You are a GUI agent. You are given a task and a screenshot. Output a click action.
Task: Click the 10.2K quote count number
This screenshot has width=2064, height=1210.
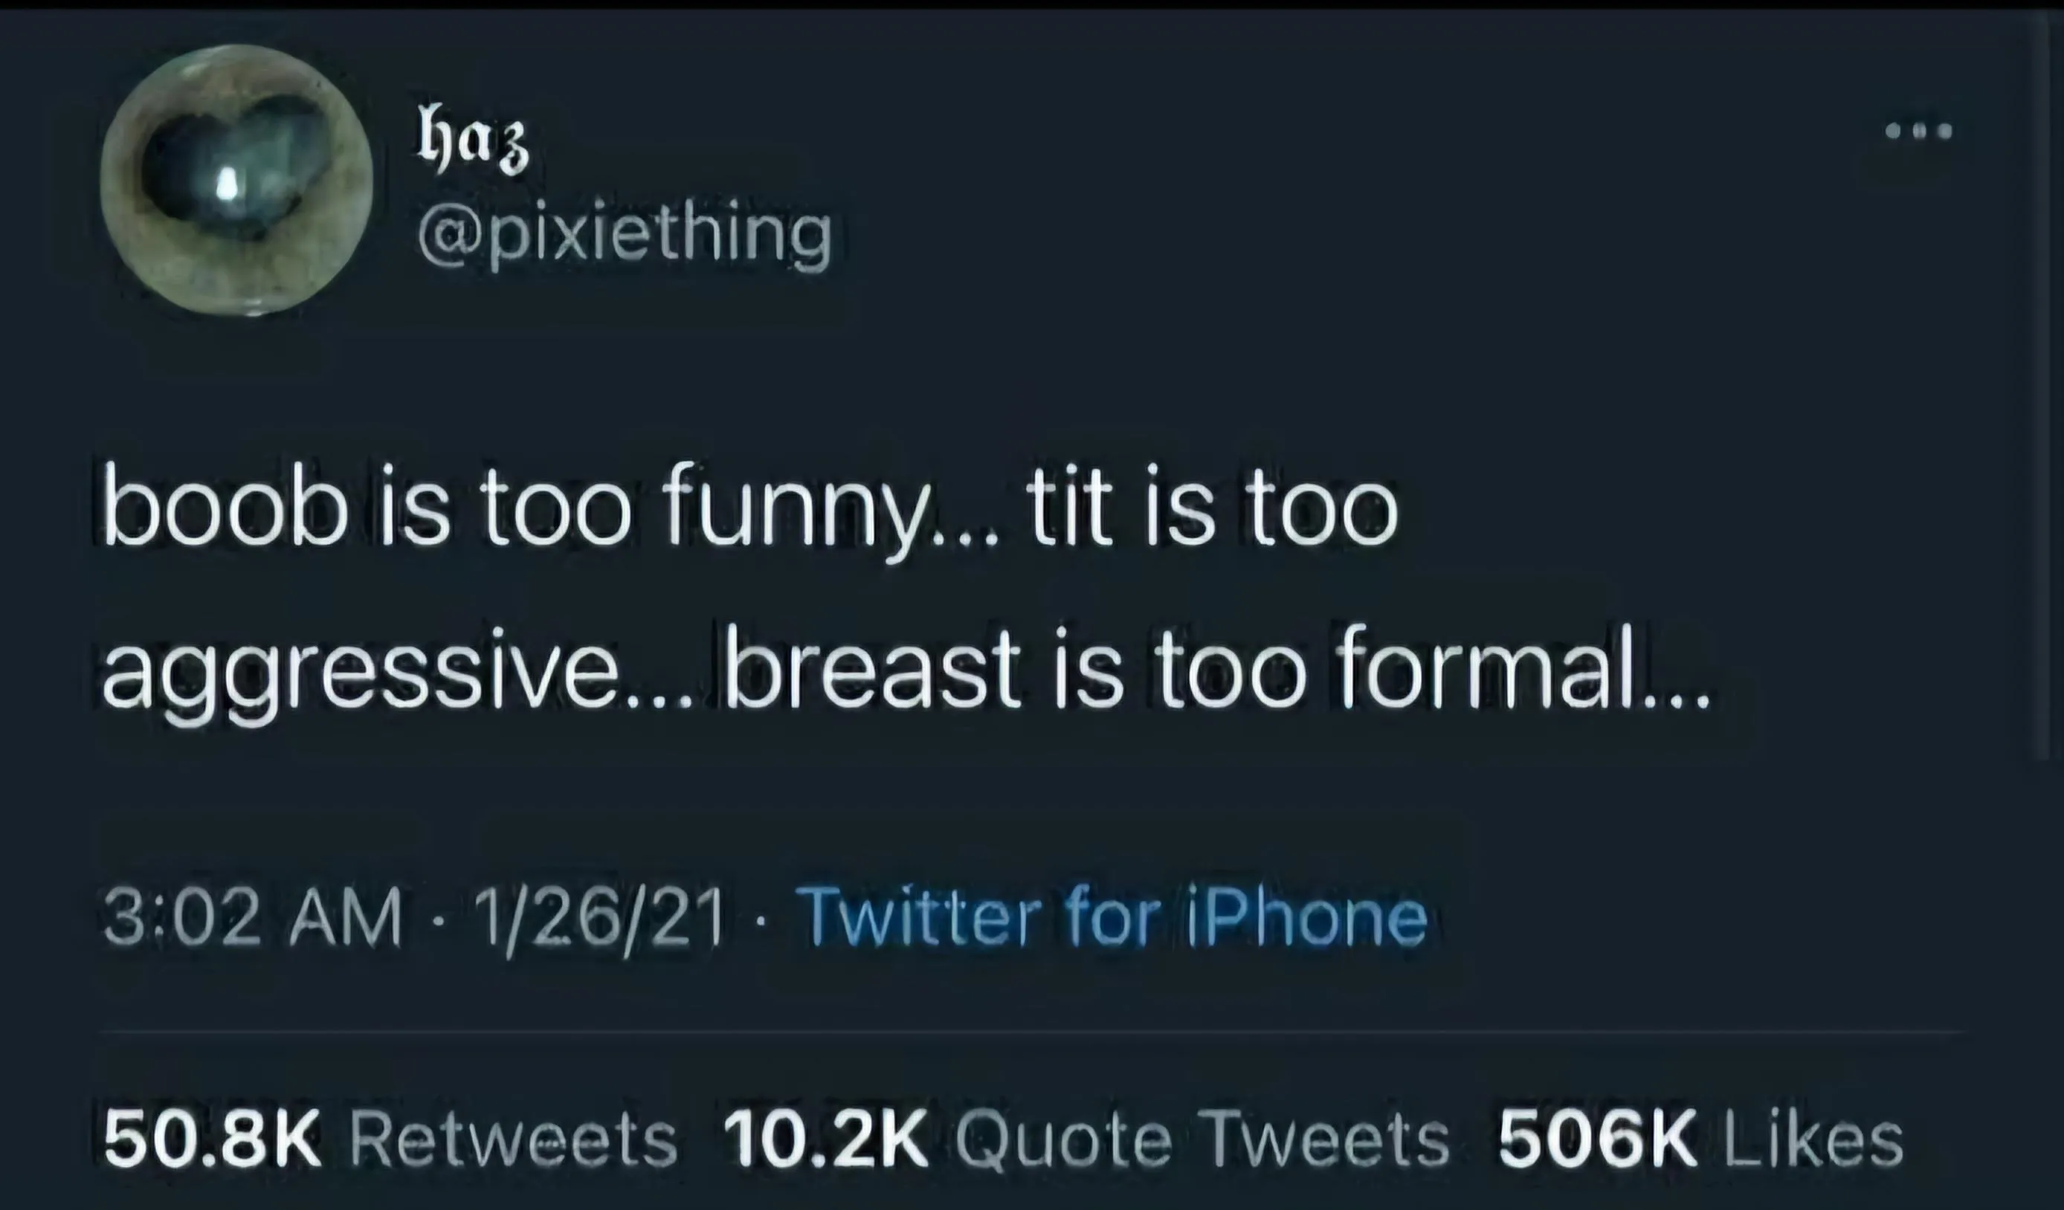[825, 1140]
